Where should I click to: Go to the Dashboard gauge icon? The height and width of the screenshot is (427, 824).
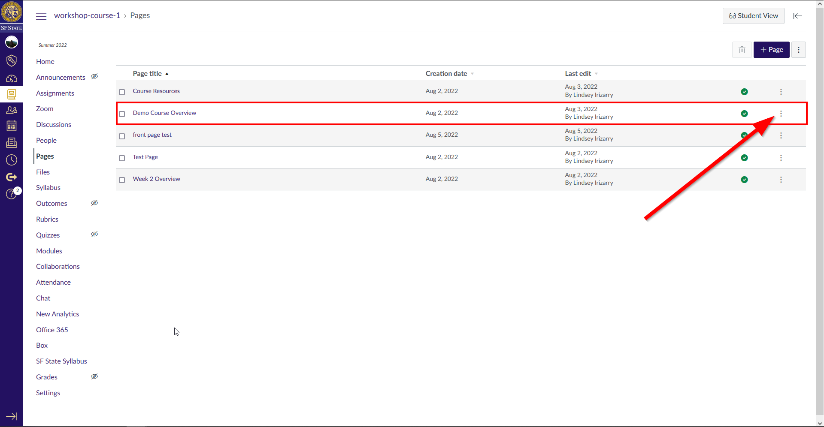[12, 78]
